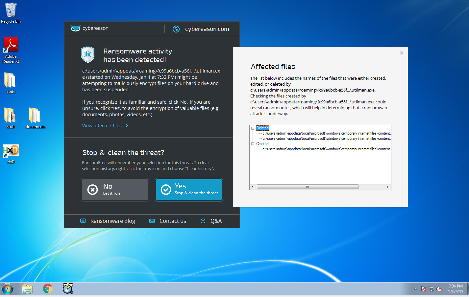Click the horizontal scrollbar thumb in the file list
Image resolution: width=469 pixels, height=297 pixels.
pos(308,187)
